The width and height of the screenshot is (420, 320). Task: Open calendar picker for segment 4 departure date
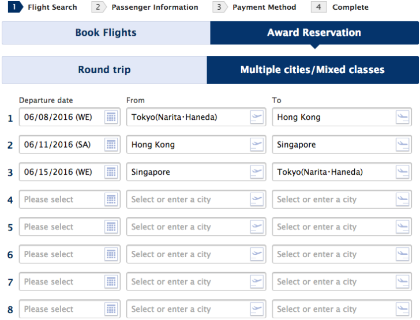(111, 199)
